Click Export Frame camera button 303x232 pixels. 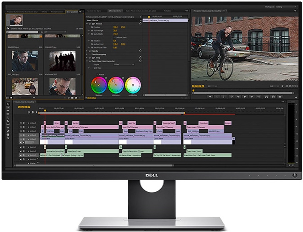pos(280,97)
